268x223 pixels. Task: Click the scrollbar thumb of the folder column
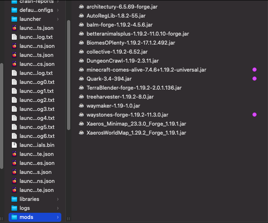coord(69,75)
